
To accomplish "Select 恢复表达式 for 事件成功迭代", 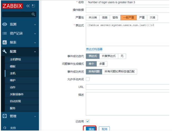I will [109, 56].
